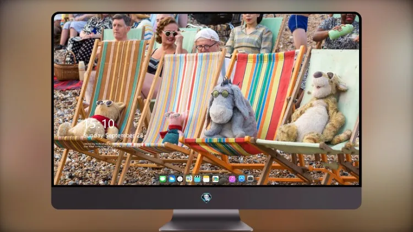Launch the Clock app from the dock
The height and width of the screenshot is (232, 413).
[x=180, y=179]
